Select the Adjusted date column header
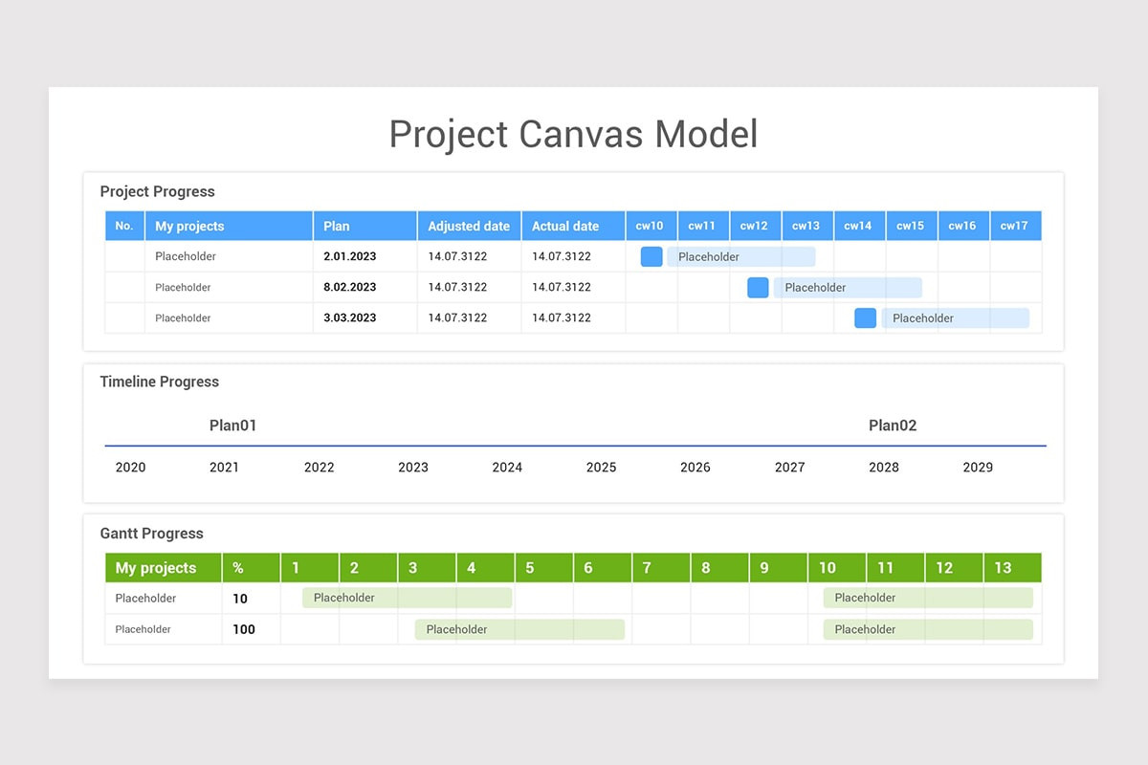This screenshot has height=765, width=1148. 469,226
